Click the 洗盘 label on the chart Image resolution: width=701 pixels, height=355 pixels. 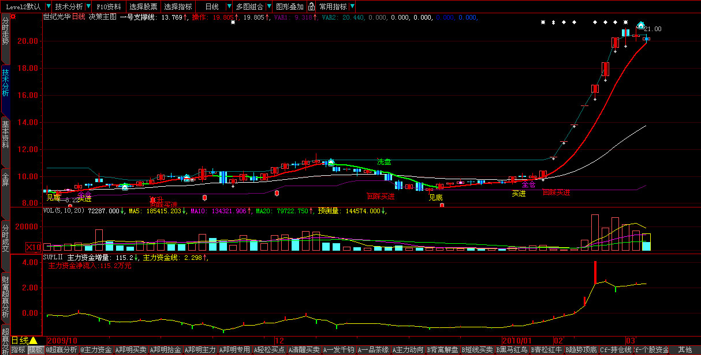click(x=384, y=162)
